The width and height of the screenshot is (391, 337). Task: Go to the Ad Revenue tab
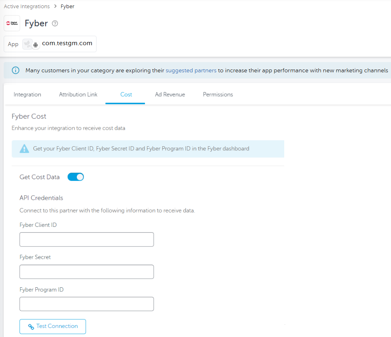[x=170, y=95]
